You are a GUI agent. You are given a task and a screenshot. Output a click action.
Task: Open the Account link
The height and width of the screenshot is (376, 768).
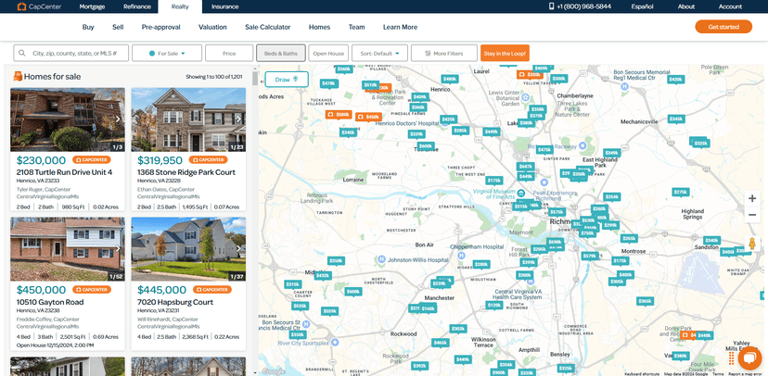[x=730, y=6]
